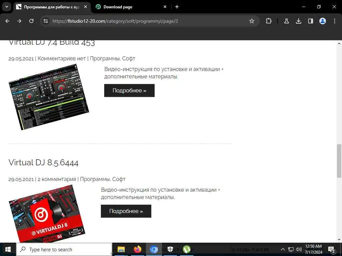Click scrollbar up arrow
This screenshot has width=342, height=256.
[x=339, y=43]
